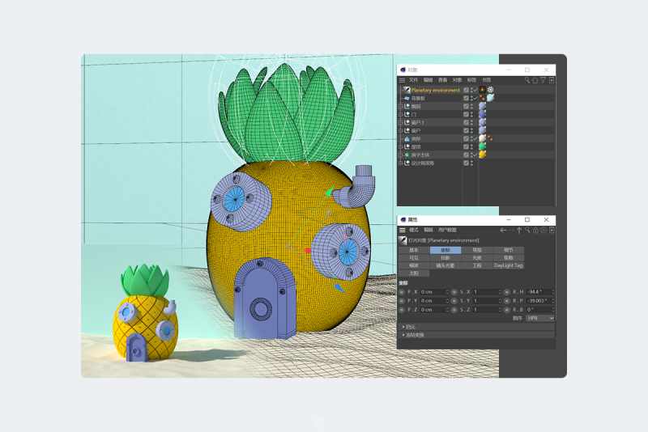The height and width of the screenshot is (432, 648).
Task: Click the stepper arrows on S.X field
Action: point(500,292)
